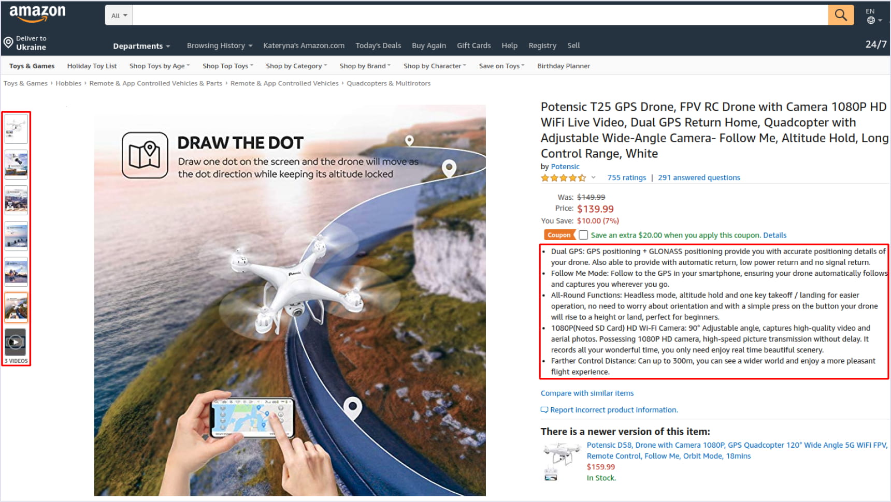
Task: Click the orange search magnifier button
Action: (841, 15)
